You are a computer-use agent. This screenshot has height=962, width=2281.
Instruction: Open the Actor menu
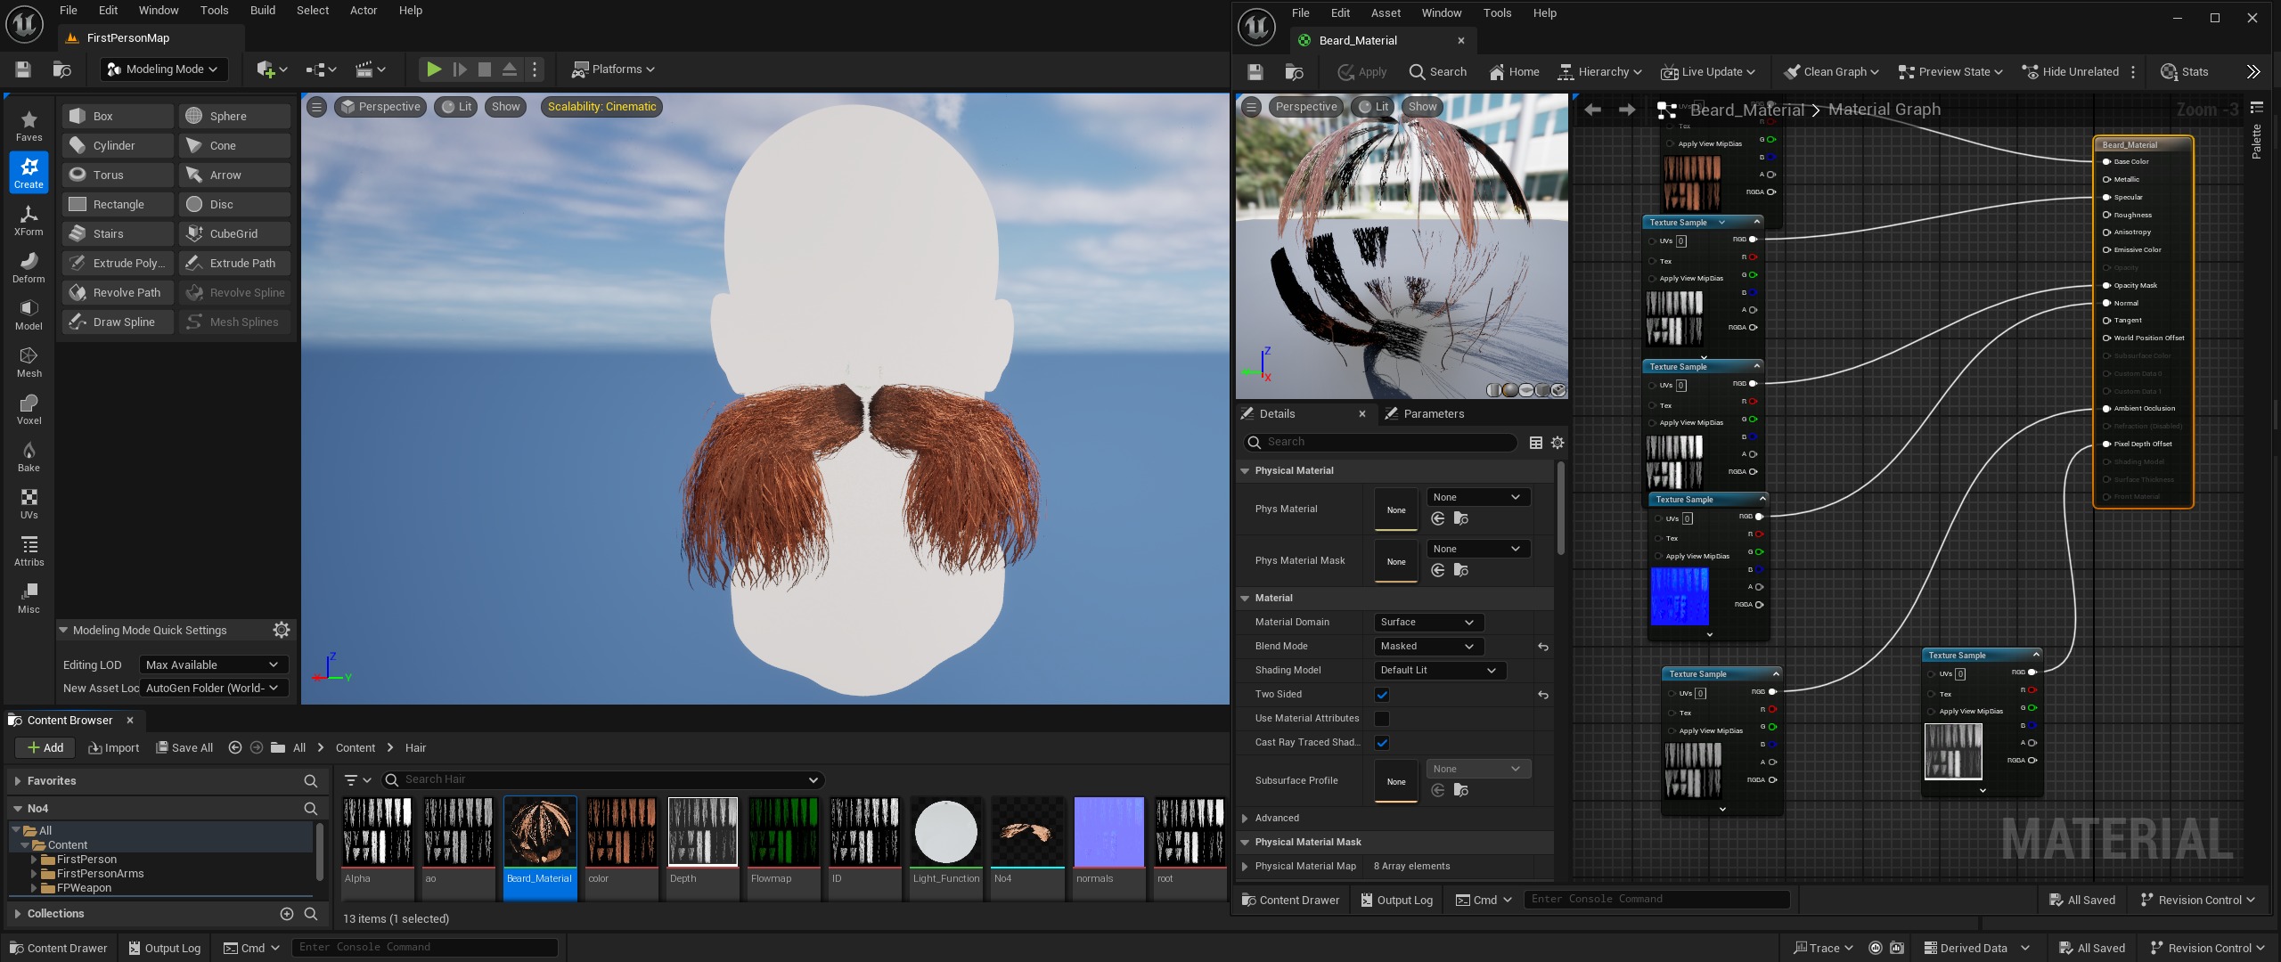click(x=363, y=10)
